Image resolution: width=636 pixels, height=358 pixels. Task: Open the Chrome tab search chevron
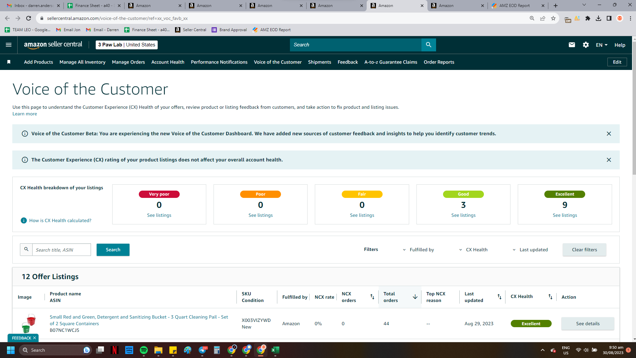tap(584, 5)
